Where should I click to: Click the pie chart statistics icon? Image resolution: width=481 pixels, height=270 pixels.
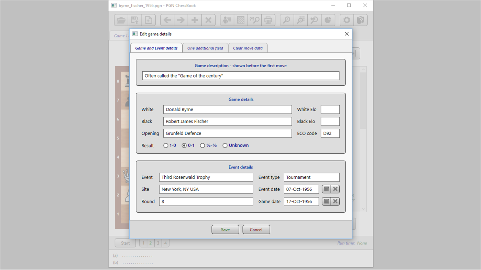pyautogui.click(x=328, y=20)
